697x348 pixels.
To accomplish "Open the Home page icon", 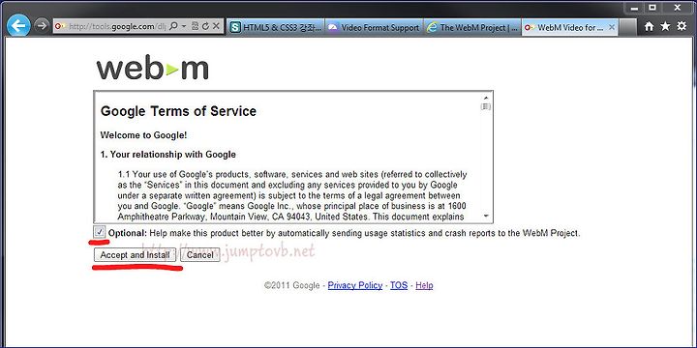I will click(649, 27).
